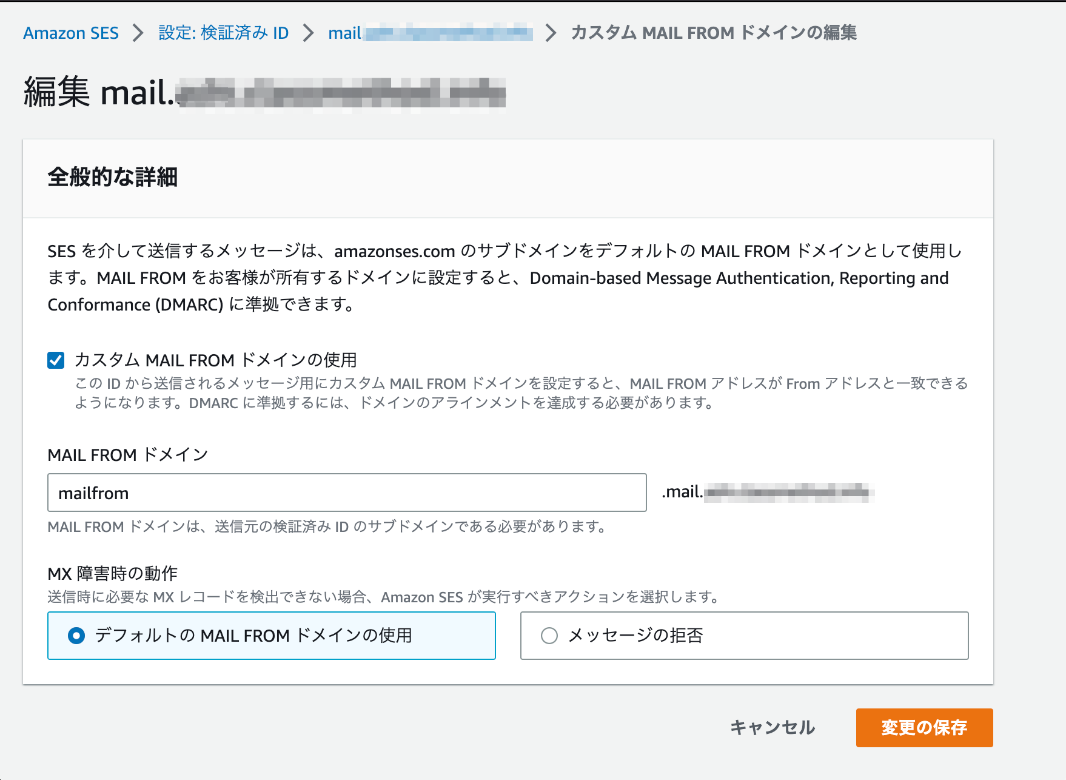Click the chevron following 設定: 検証済み ID
Image resolution: width=1066 pixels, height=780 pixels.
(309, 33)
